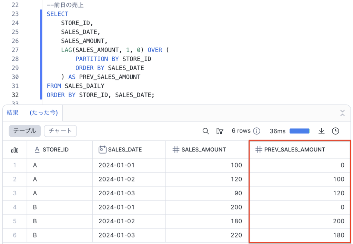Switch to テーブル view
This screenshot has width=353, height=244.
[25, 131]
